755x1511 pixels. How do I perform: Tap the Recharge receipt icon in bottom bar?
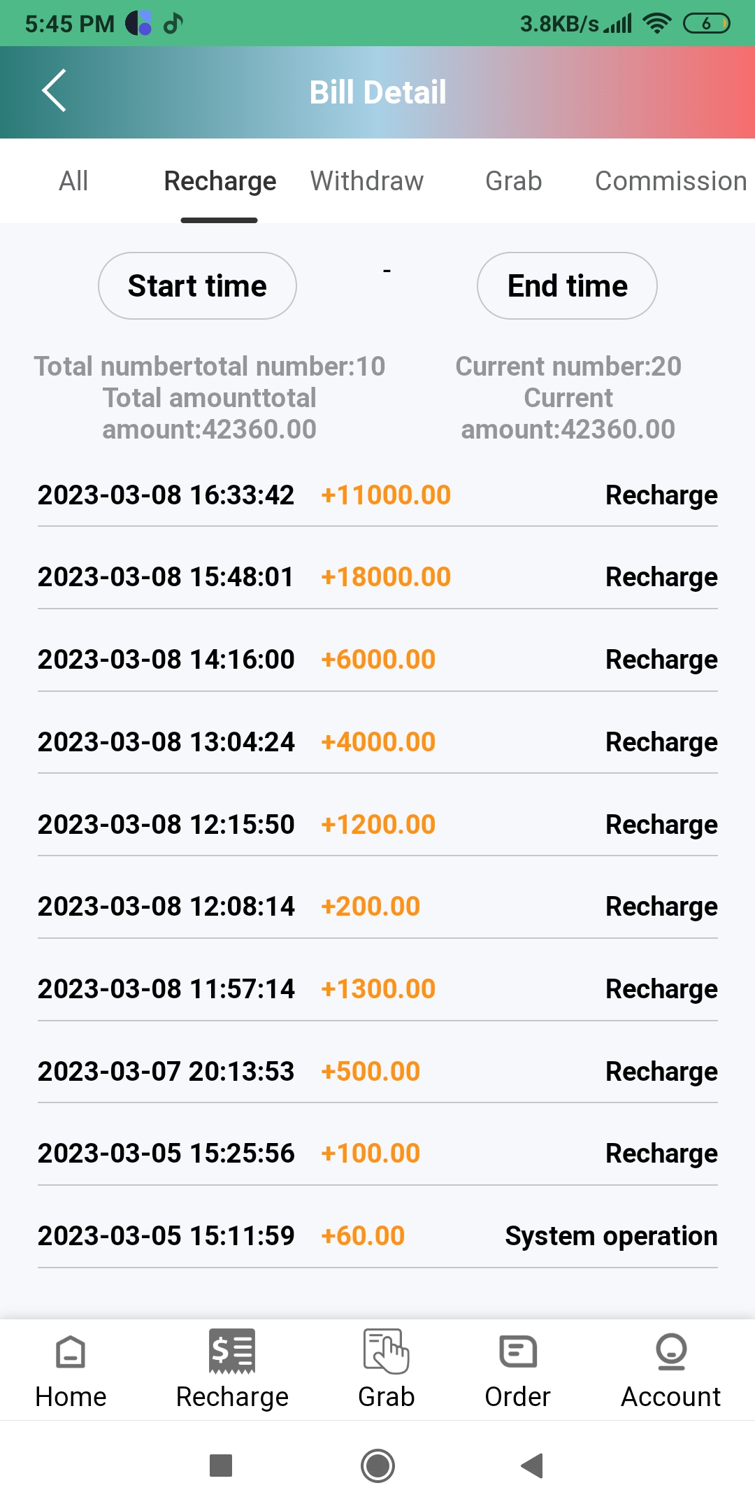[x=232, y=1352]
